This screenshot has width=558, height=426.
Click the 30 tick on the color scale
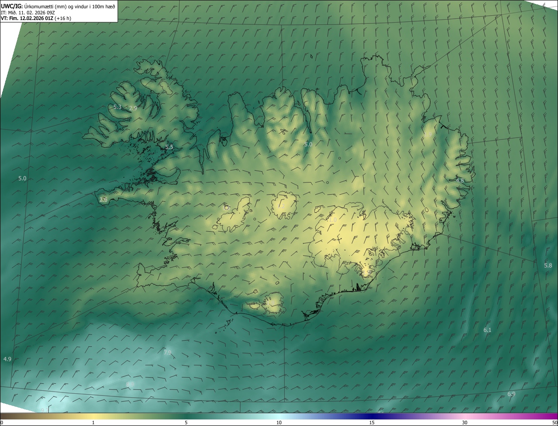click(465, 423)
